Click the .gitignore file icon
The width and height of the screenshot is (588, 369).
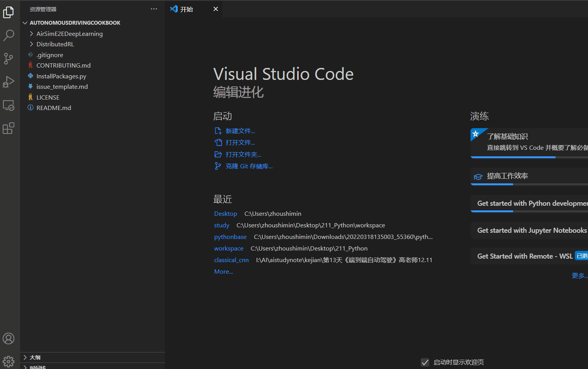point(31,55)
